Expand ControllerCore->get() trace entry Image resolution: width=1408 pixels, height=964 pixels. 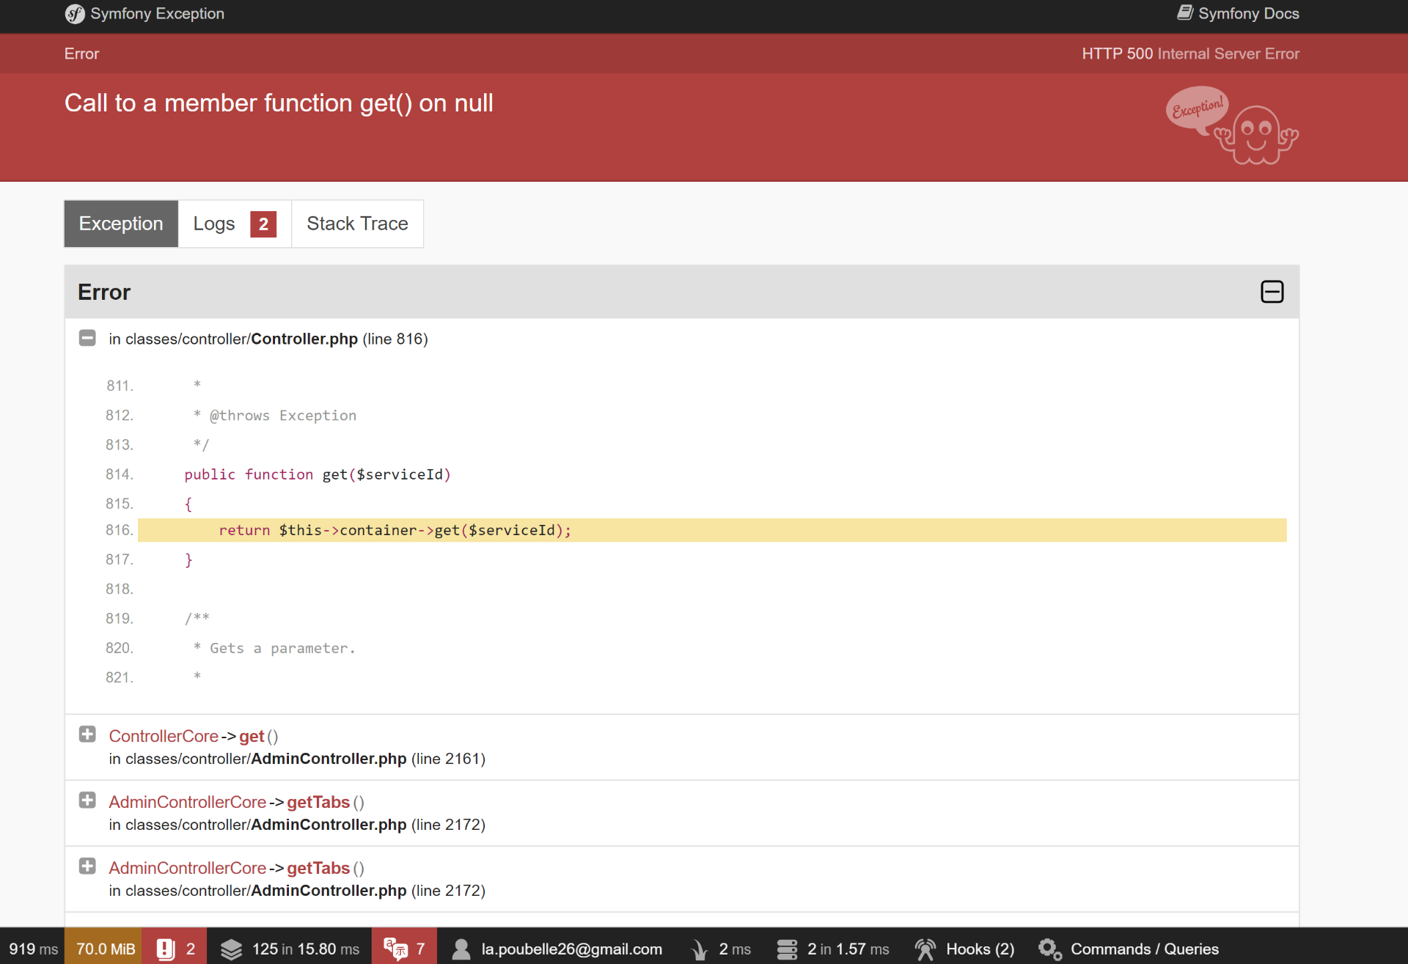87,735
